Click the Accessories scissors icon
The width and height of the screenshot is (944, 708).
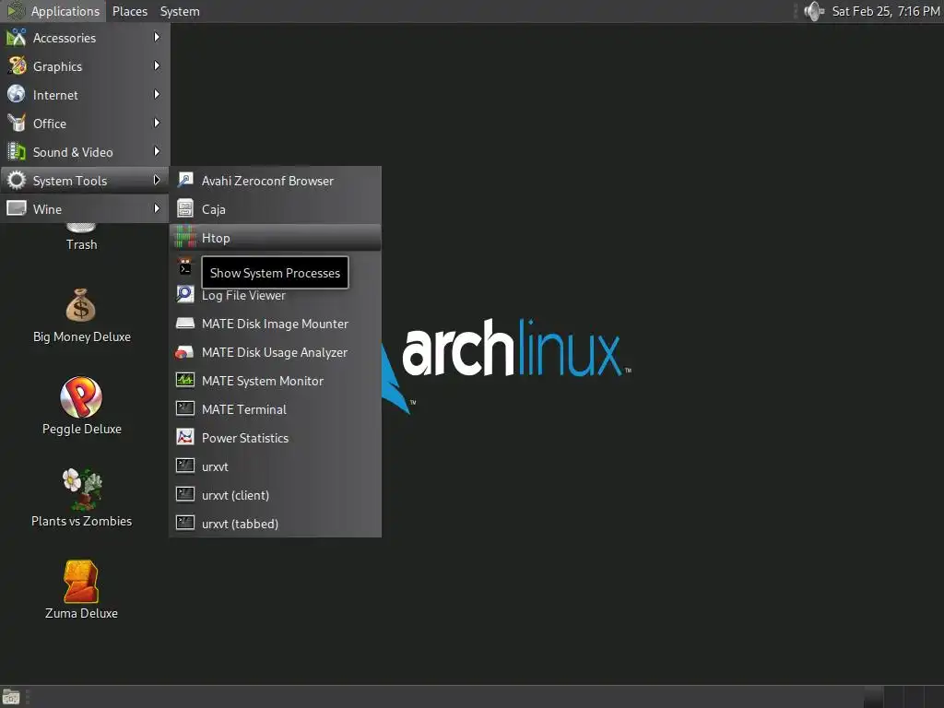coord(17,37)
